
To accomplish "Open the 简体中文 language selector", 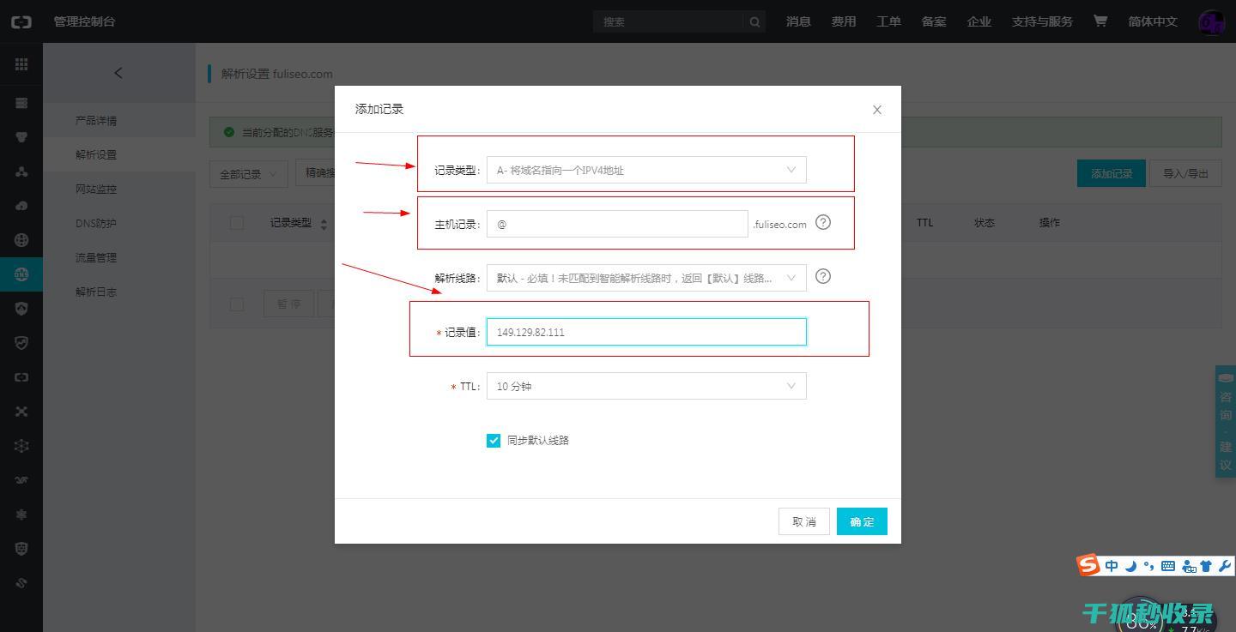I will point(1153,21).
